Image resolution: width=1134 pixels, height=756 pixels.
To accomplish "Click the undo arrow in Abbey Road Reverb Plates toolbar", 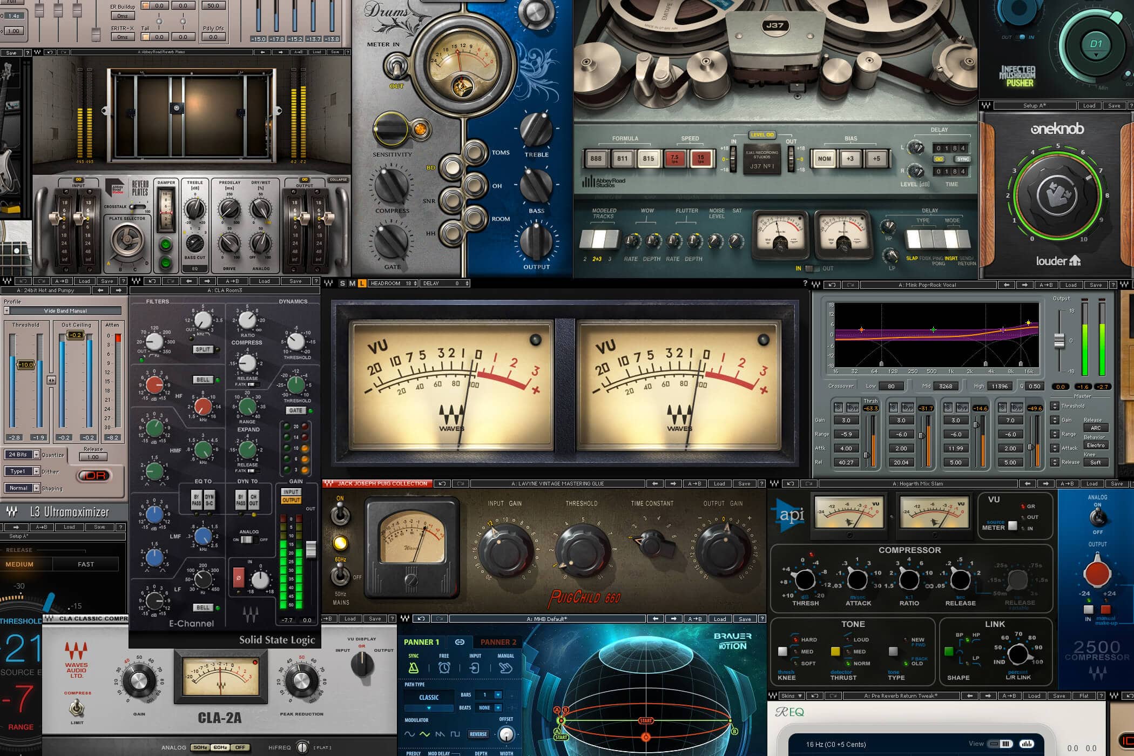I will [50, 52].
